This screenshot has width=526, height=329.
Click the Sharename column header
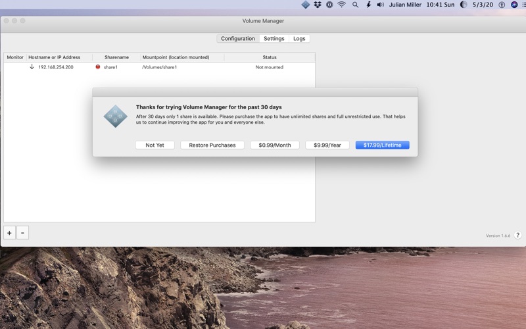tap(116, 57)
